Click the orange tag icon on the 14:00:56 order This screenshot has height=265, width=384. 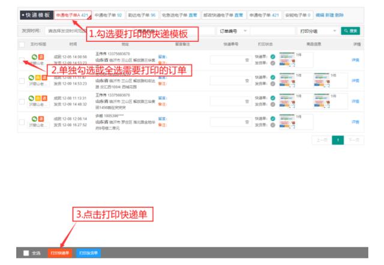click(41, 57)
